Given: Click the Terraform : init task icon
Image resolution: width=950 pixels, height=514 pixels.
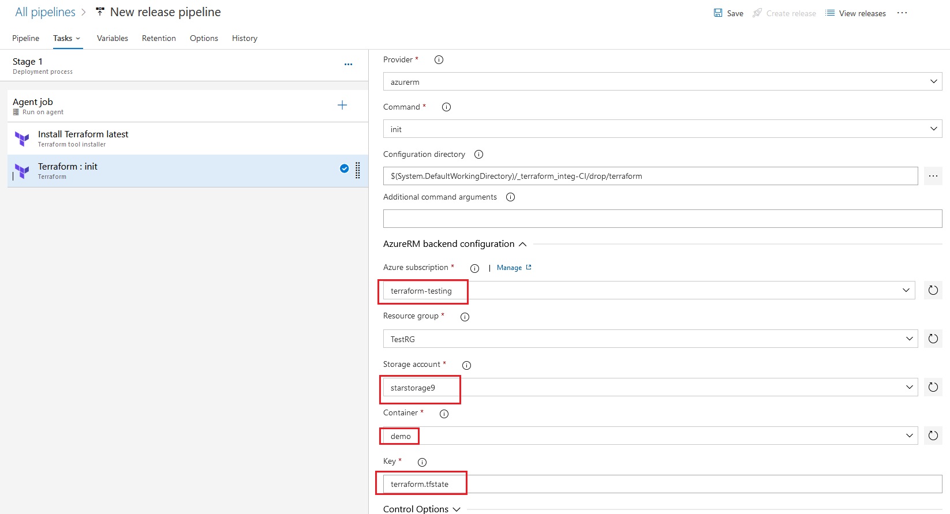Looking at the screenshot, I should (22, 171).
